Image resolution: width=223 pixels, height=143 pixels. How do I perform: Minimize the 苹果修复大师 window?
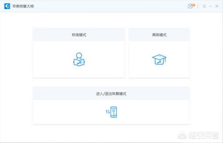210,6
